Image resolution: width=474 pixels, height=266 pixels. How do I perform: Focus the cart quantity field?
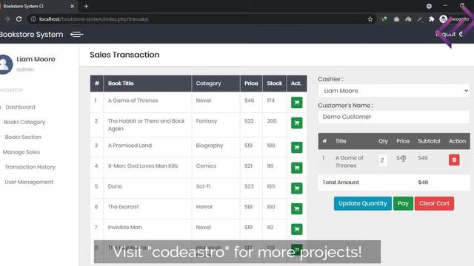pos(383,160)
